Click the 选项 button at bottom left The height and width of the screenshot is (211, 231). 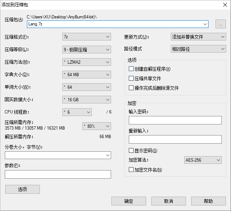23,189
